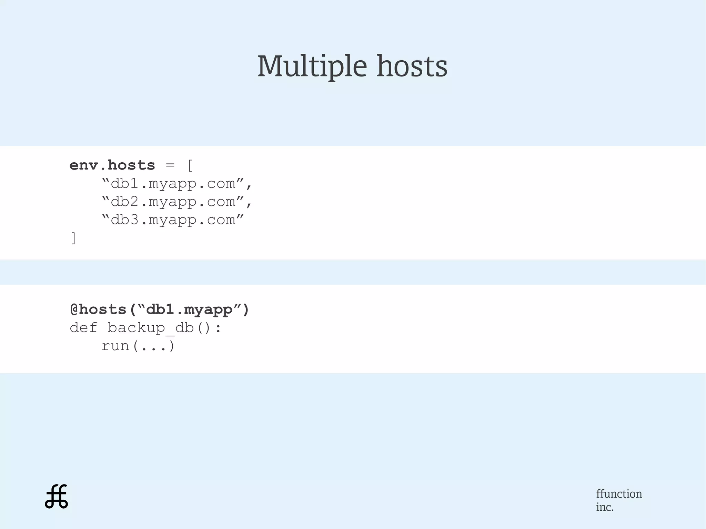Click the "def" keyword in second block
706x529 pixels.
[83, 328]
